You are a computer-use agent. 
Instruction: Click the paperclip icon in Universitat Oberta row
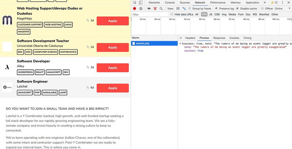[x=88, y=47]
